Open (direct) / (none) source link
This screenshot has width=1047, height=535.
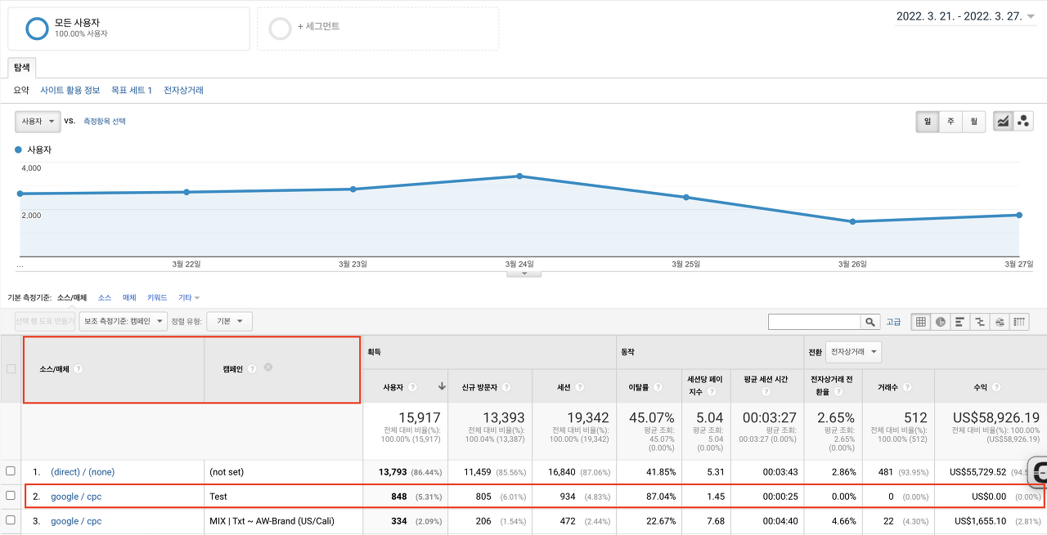(x=83, y=471)
